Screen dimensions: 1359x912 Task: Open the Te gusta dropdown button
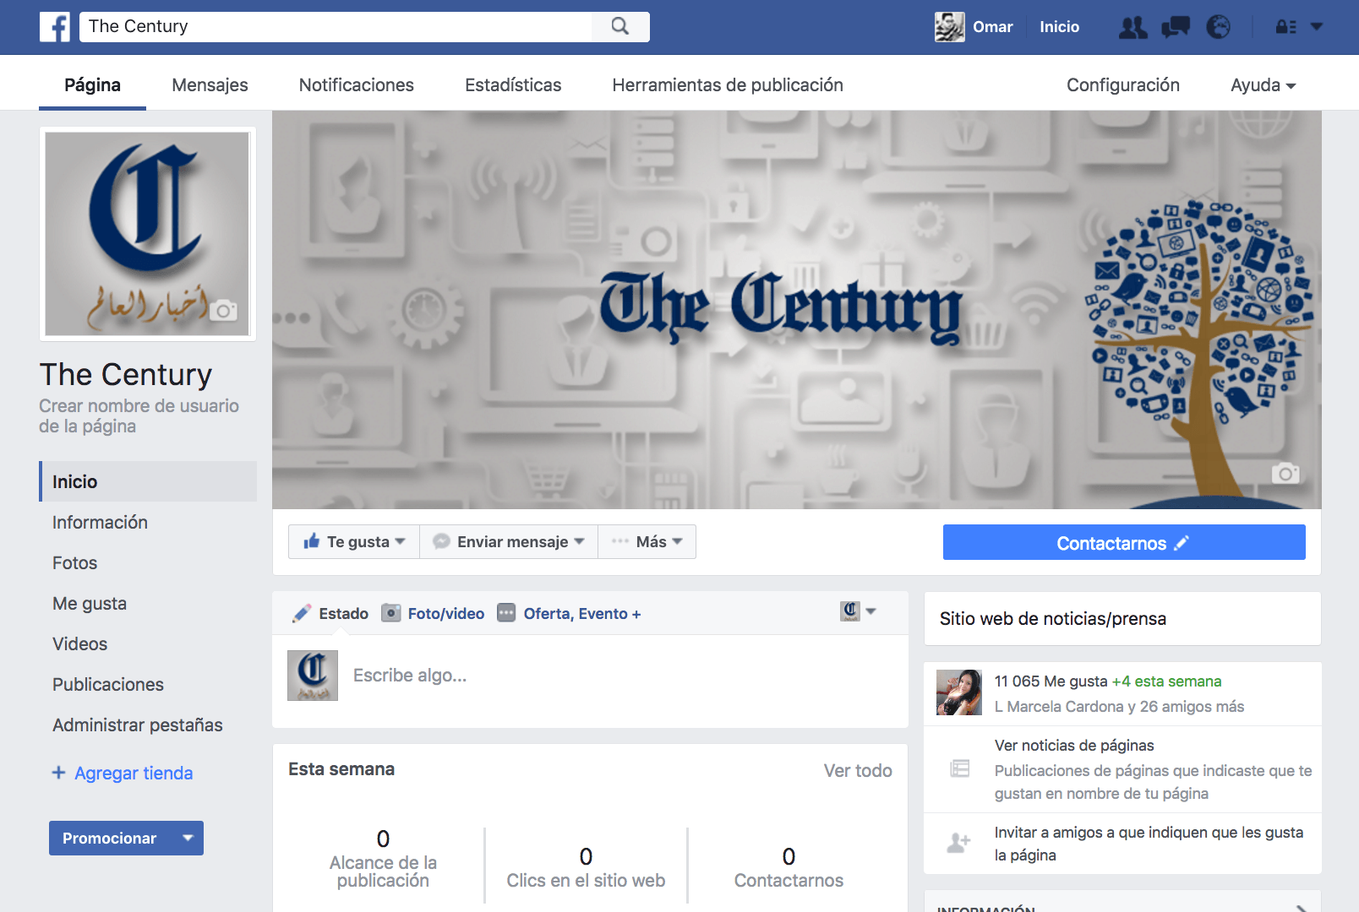(x=354, y=542)
